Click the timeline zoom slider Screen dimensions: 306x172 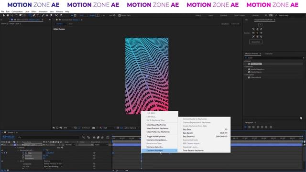click(x=117, y=171)
